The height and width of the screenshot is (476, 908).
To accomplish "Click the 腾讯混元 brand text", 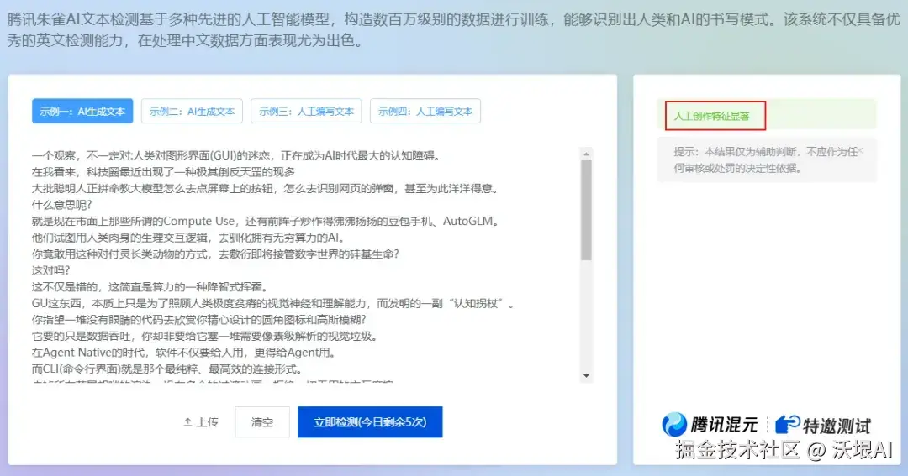I will (724, 425).
